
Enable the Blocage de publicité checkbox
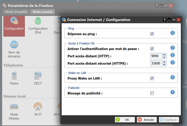(152, 93)
